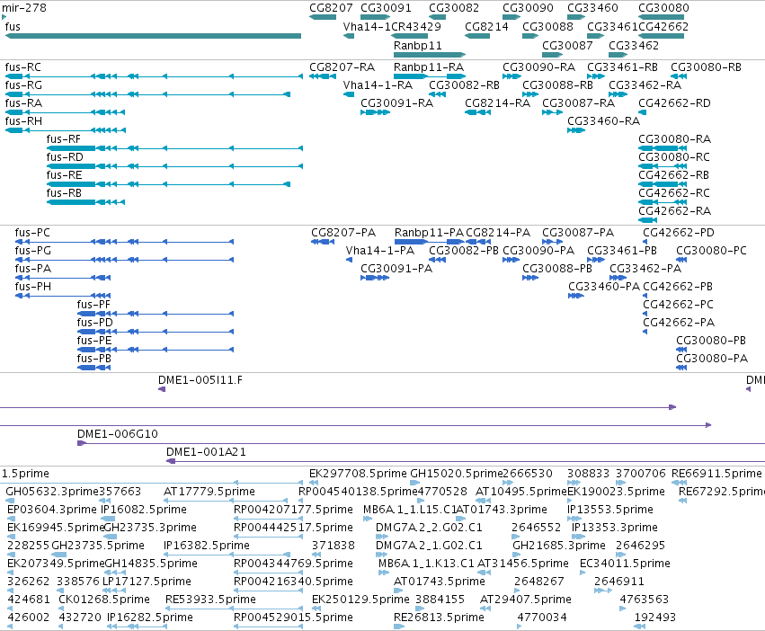765x631 pixels.
Task: Select the CG30090 gene label
Action: (528, 8)
